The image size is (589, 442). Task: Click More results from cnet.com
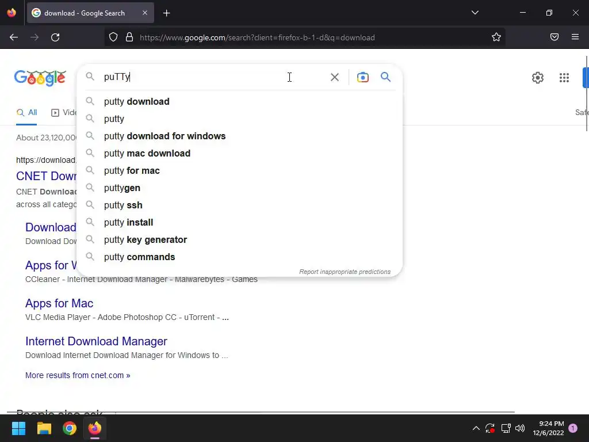click(78, 375)
